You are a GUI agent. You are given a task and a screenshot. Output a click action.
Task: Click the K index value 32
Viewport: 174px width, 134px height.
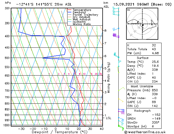coord(154,45)
